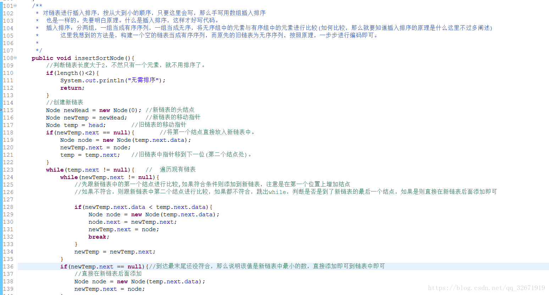Click the comment '//新链表的移动指针'
Screen dimensions: 549x295
173,117
